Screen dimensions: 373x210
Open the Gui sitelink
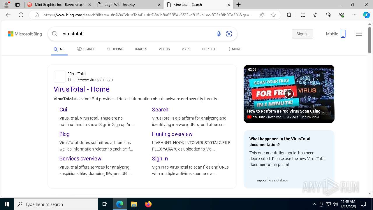63,110
